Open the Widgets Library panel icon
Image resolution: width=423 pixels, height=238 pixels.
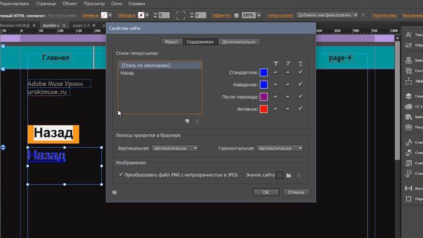[408, 60]
